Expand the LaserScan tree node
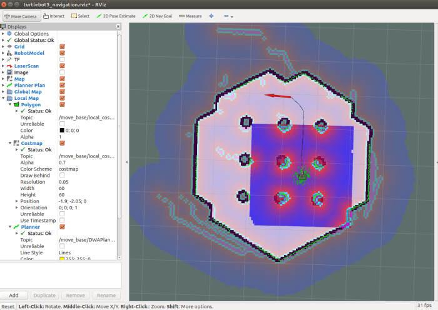The width and height of the screenshot is (438, 310). [3, 66]
